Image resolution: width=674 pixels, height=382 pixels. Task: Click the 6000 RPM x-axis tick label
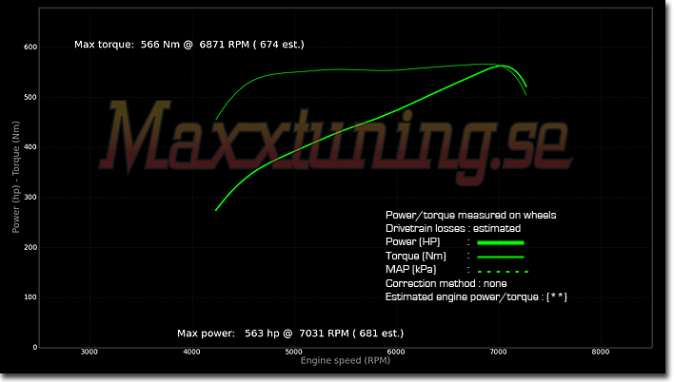(x=396, y=352)
